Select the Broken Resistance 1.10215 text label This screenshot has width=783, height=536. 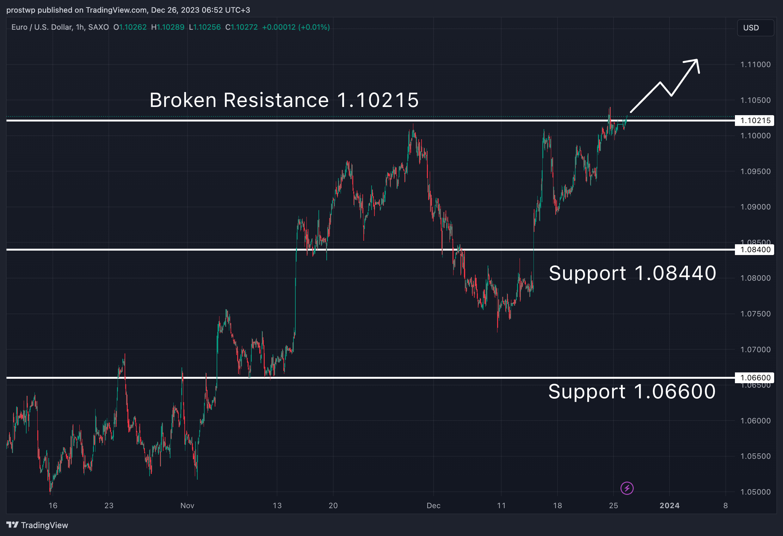tap(284, 100)
